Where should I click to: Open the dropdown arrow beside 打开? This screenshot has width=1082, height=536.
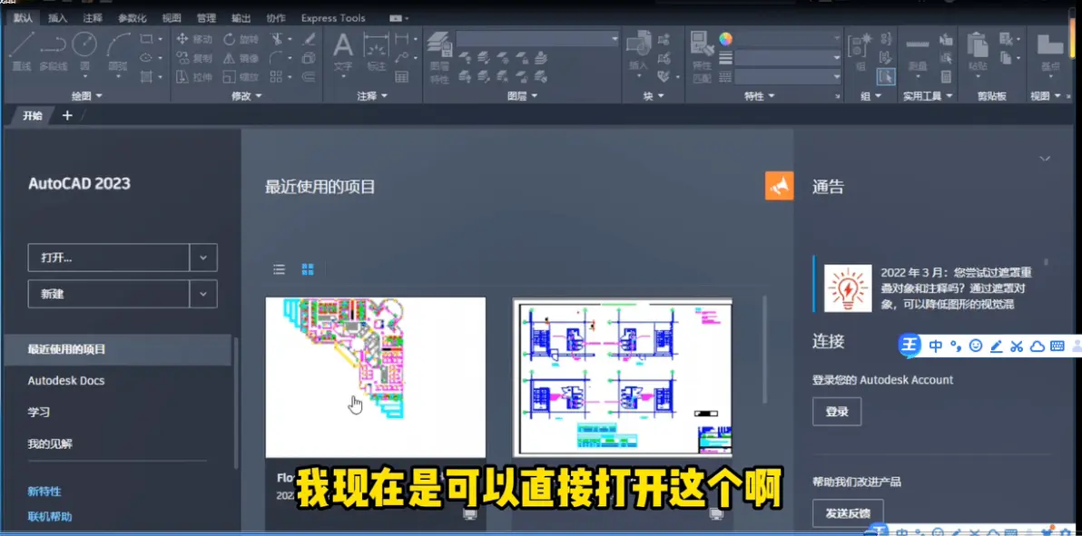[x=203, y=258]
